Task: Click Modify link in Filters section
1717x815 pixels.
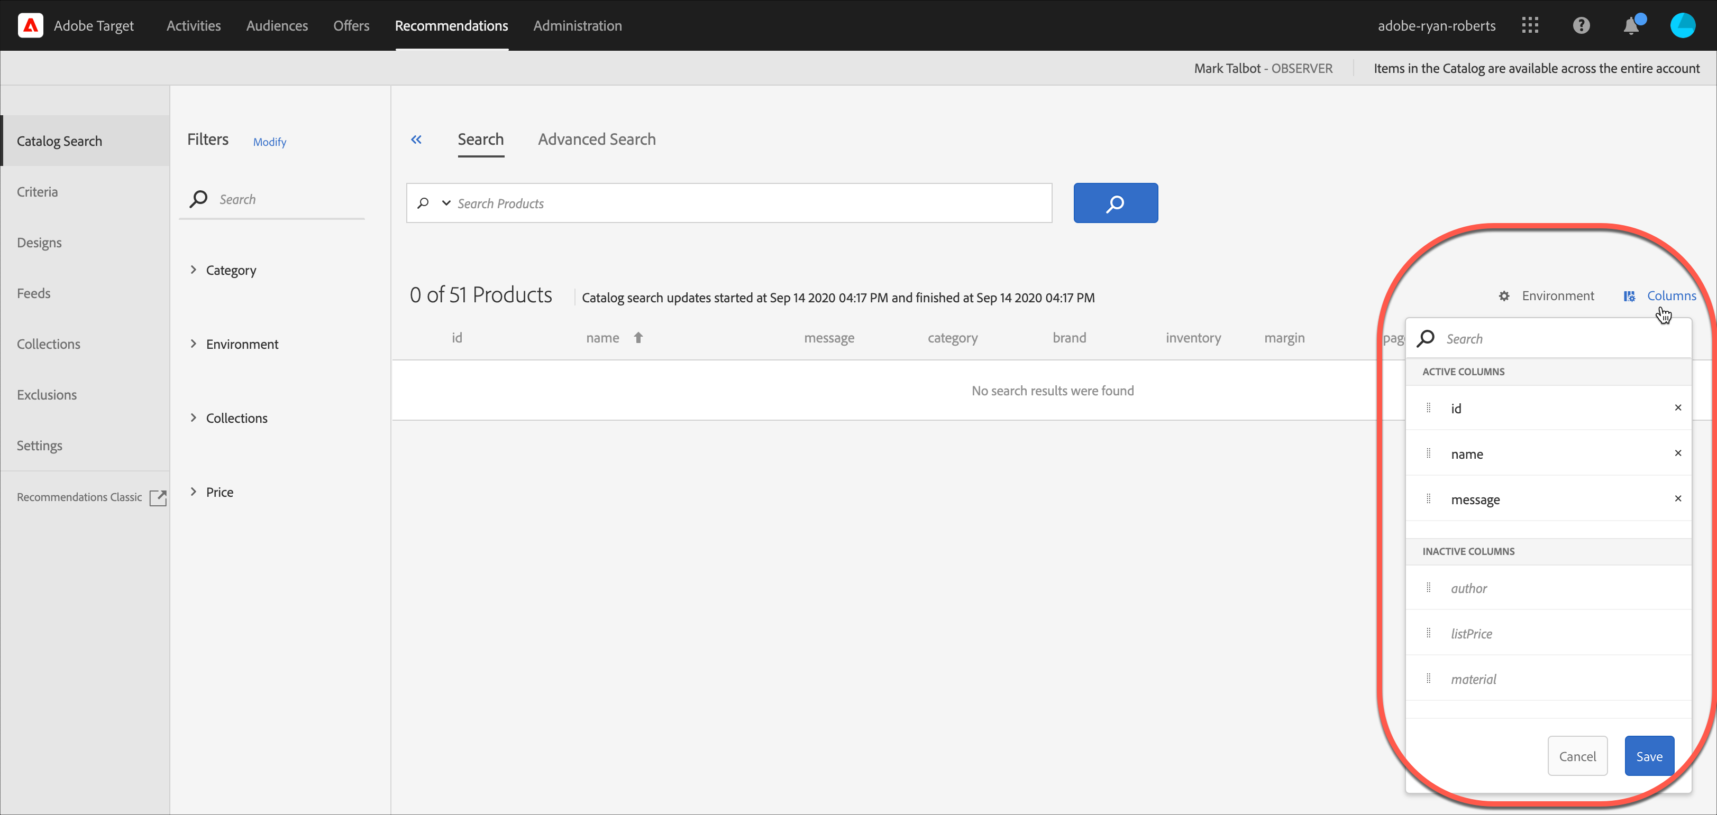Action: [269, 141]
